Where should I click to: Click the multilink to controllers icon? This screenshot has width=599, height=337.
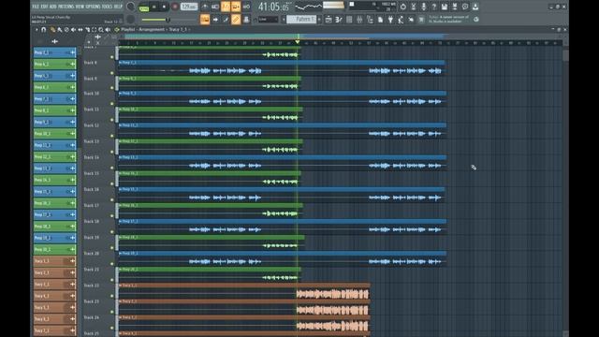246,19
